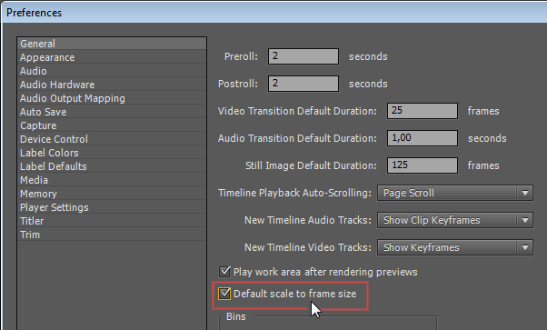Click the Bins group heading
This screenshot has width=547, height=330.
(x=236, y=316)
